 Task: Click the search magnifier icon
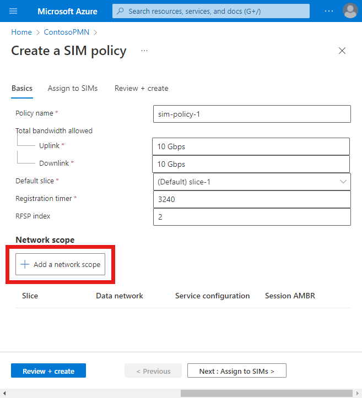click(x=120, y=11)
